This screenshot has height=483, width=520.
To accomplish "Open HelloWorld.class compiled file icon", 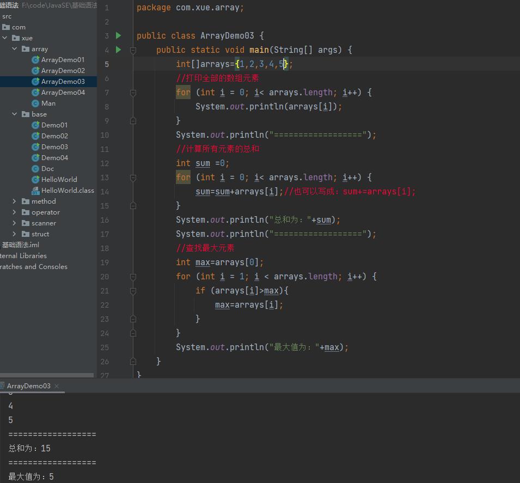I will pos(35,191).
